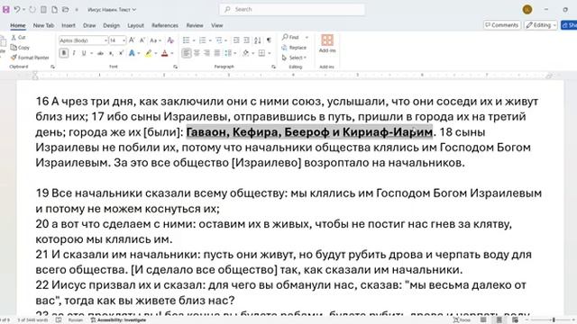Screen dimensions: 577x324
Task: Activate the Format Painter
Action: [30, 58]
